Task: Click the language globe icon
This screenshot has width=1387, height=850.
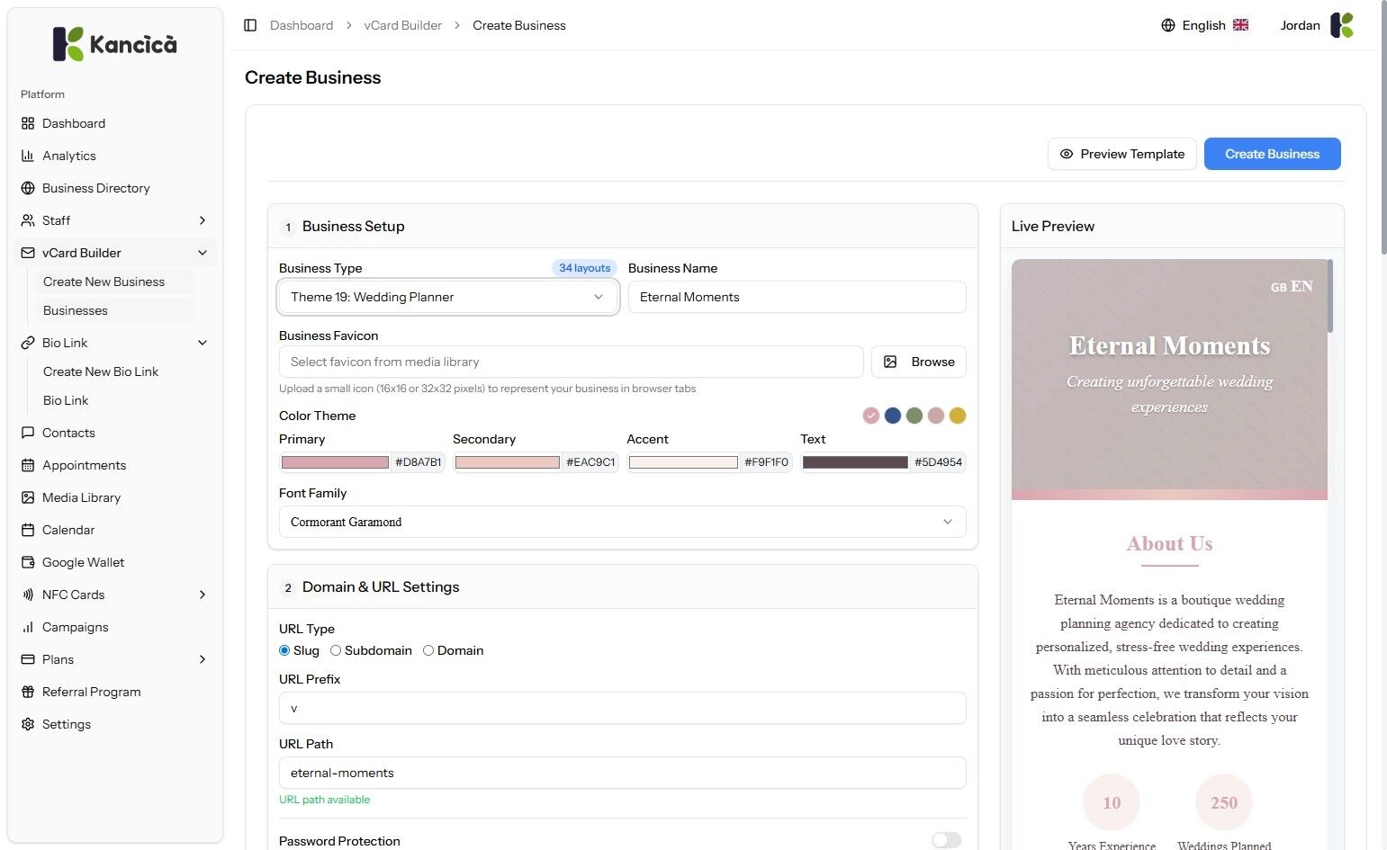Action: [x=1168, y=25]
